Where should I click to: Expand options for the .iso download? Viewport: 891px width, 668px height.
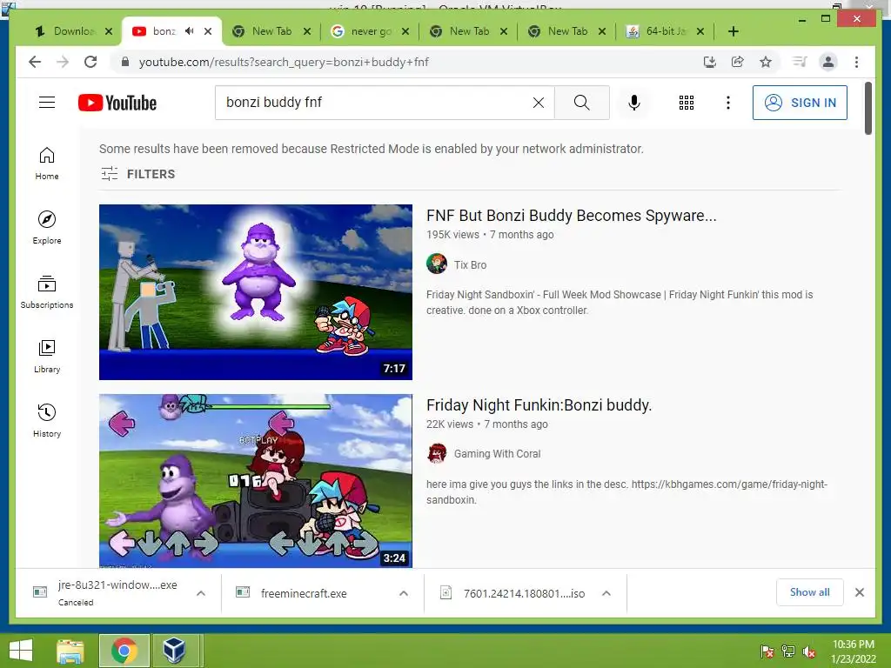click(606, 593)
